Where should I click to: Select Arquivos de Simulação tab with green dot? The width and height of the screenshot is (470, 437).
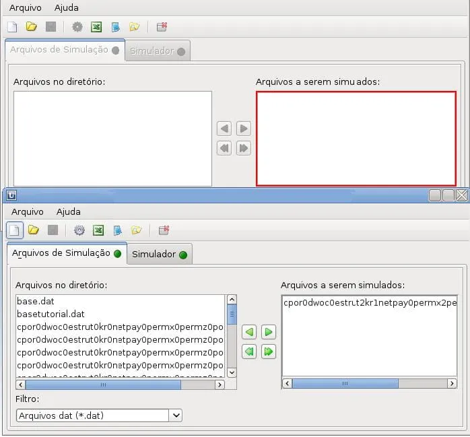click(x=67, y=253)
